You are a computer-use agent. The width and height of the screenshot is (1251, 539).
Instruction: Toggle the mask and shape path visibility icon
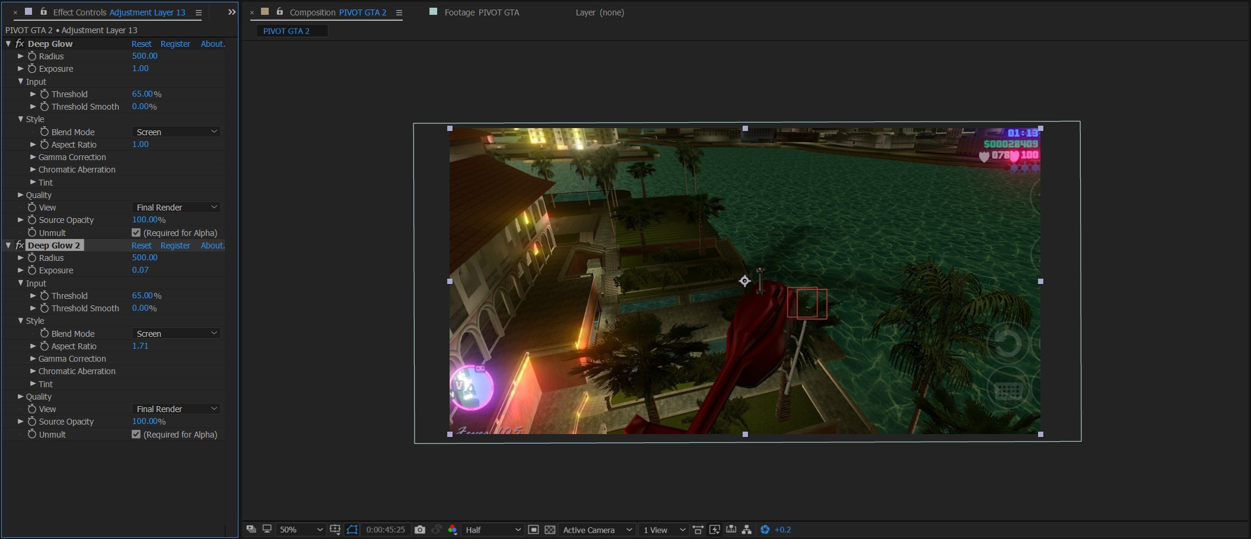(x=352, y=530)
